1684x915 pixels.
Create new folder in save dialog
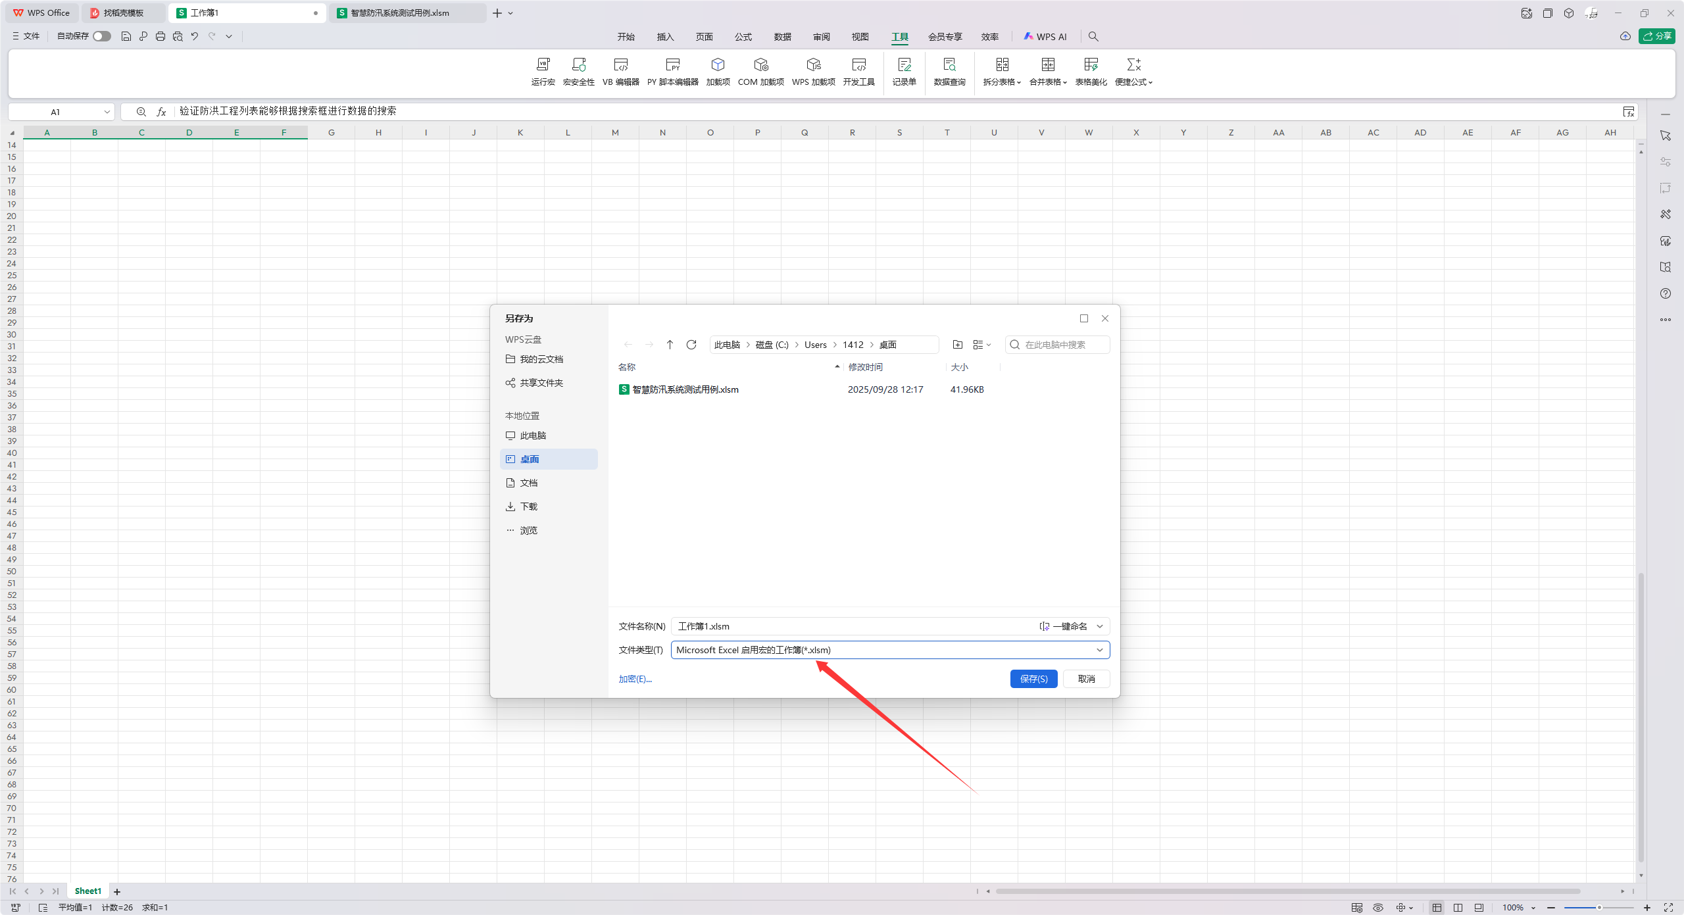[958, 345]
